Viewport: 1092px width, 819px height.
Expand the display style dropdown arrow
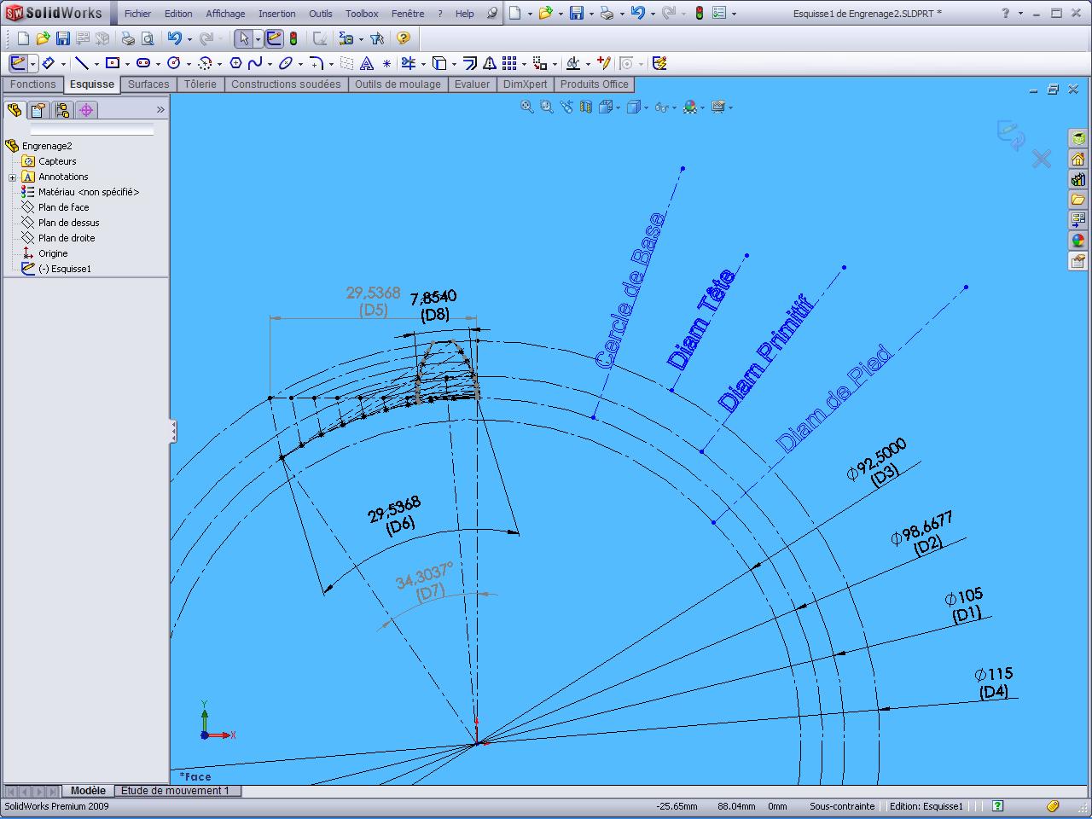pyautogui.click(x=647, y=107)
